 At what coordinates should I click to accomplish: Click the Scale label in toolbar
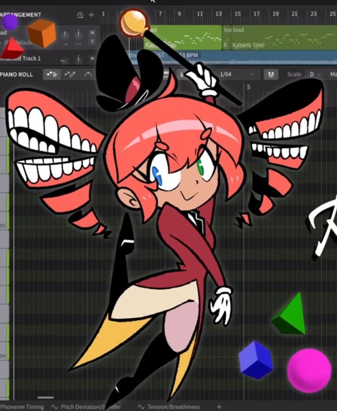pyautogui.click(x=294, y=74)
